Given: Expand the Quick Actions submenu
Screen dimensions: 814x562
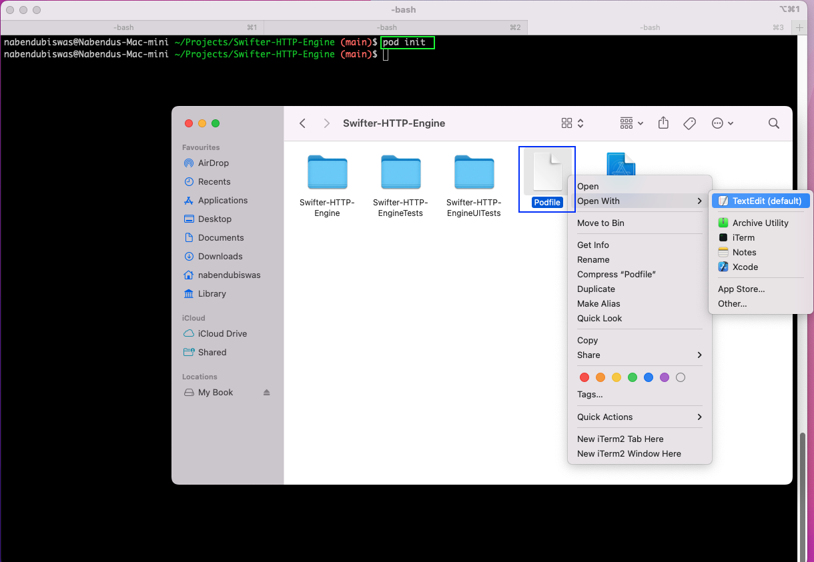Looking at the screenshot, I should (x=640, y=417).
